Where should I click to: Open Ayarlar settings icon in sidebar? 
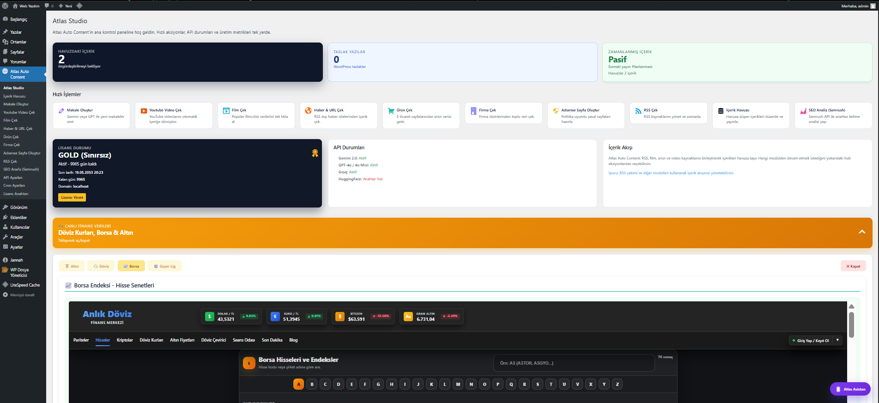tap(6, 247)
